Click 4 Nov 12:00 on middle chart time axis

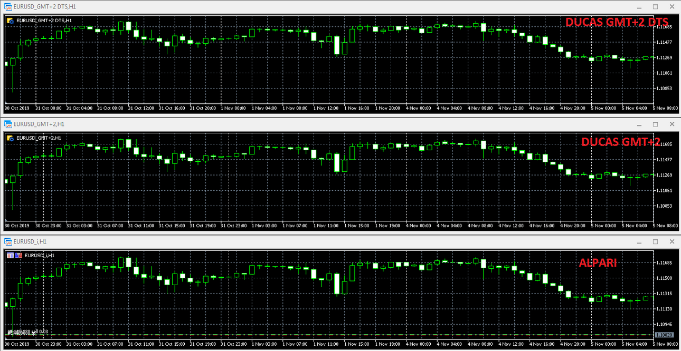pyautogui.click(x=512, y=226)
